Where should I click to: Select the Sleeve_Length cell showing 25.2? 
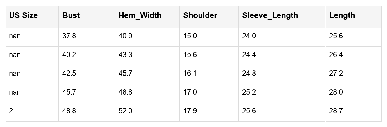(x=249, y=92)
